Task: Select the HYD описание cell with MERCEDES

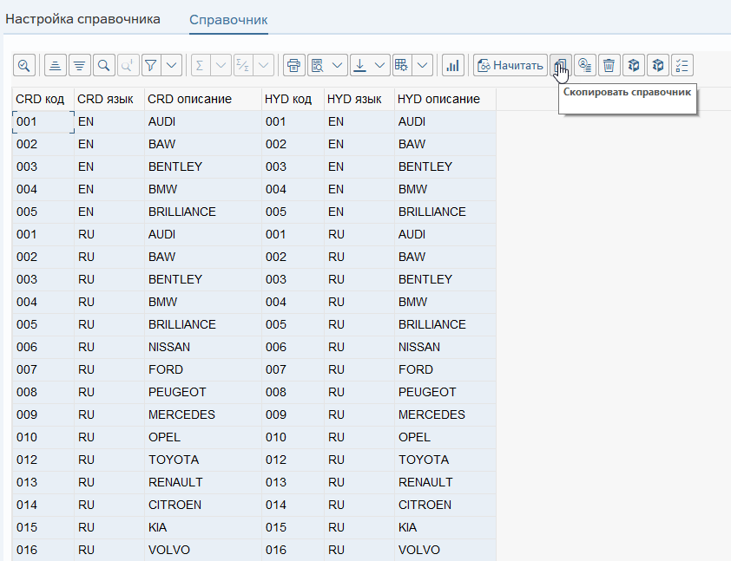Action: pos(431,414)
